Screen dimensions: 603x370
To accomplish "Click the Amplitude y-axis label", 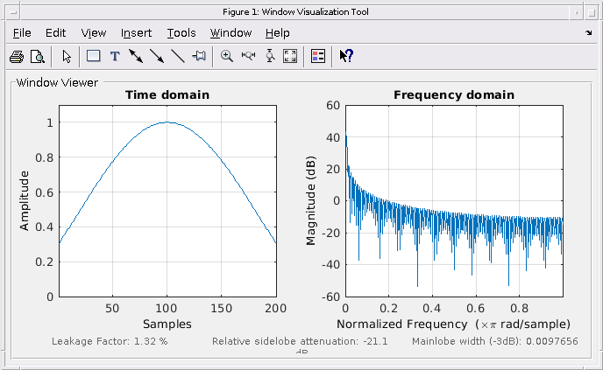I will click(25, 200).
